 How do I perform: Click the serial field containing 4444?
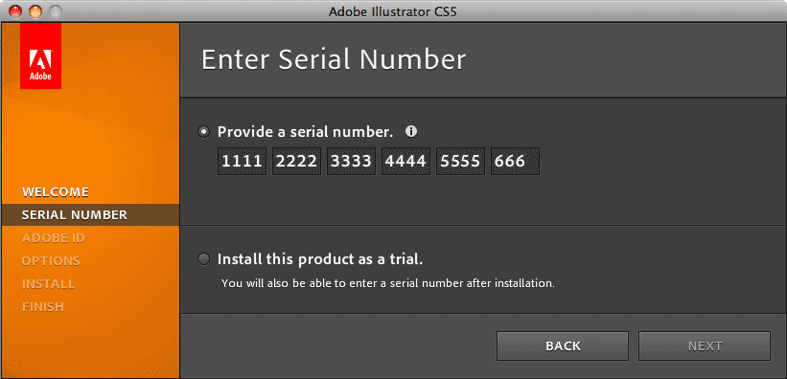pos(406,162)
